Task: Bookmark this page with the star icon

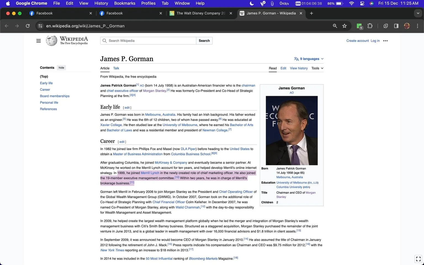Action: pos(344,26)
